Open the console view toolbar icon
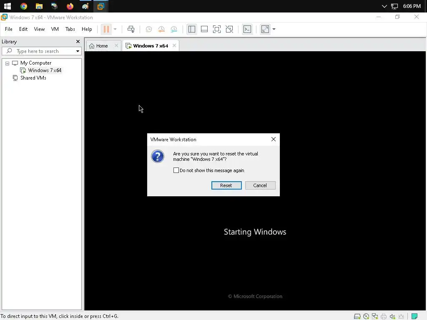 coord(247,29)
